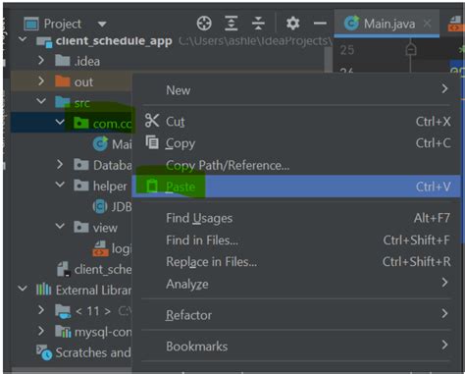Select the orange out folder icon
The height and width of the screenshot is (374, 465).
tap(63, 81)
